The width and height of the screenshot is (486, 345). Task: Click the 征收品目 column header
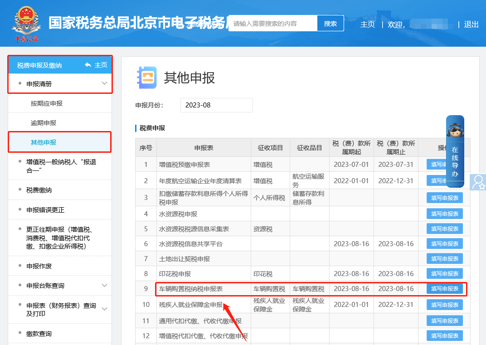[x=309, y=148]
